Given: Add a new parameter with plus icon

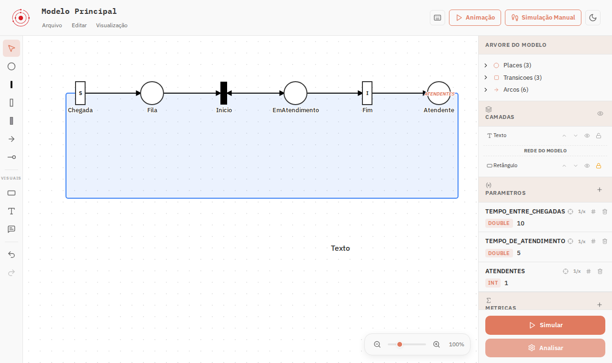Looking at the screenshot, I should (600, 190).
